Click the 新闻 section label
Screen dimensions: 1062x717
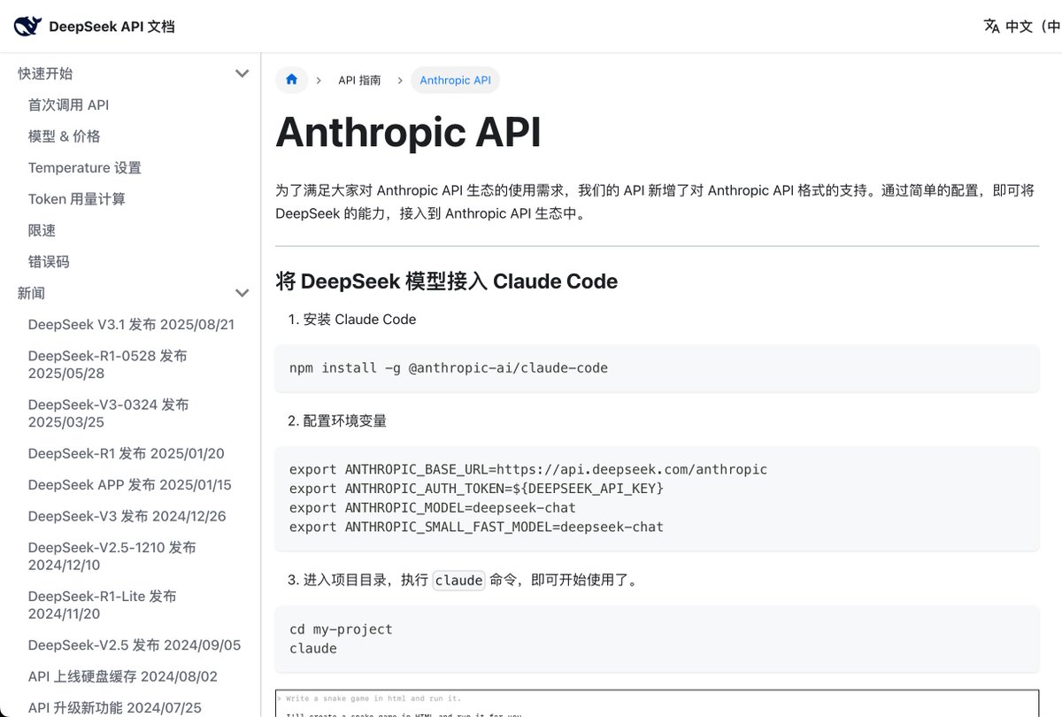[31, 293]
